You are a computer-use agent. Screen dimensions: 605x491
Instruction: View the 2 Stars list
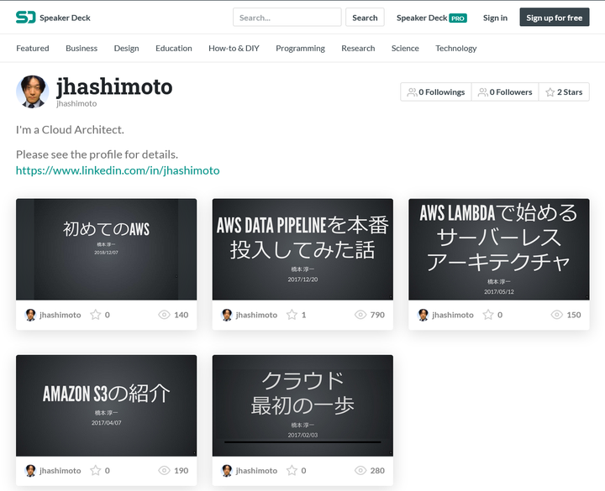click(x=564, y=91)
